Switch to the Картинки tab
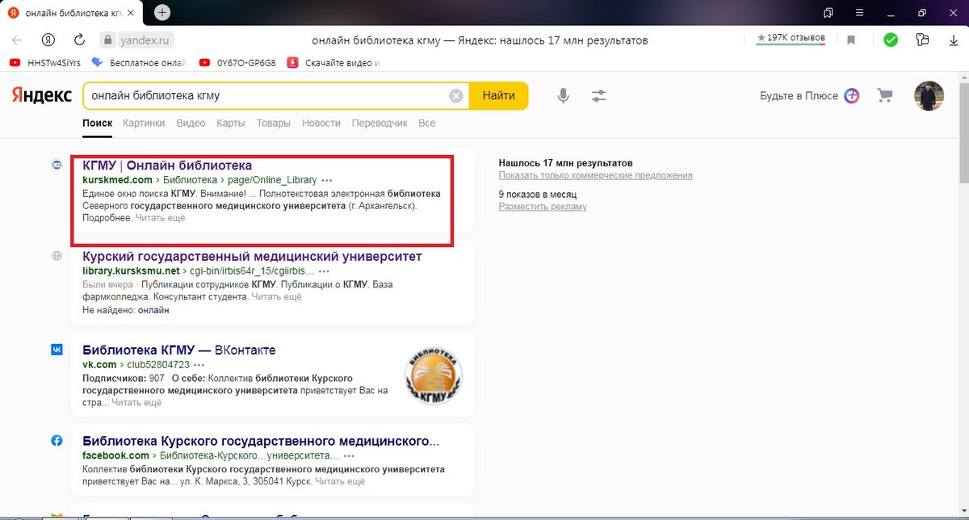The image size is (969, 520). pyautogui.click(x=144, y=123)
